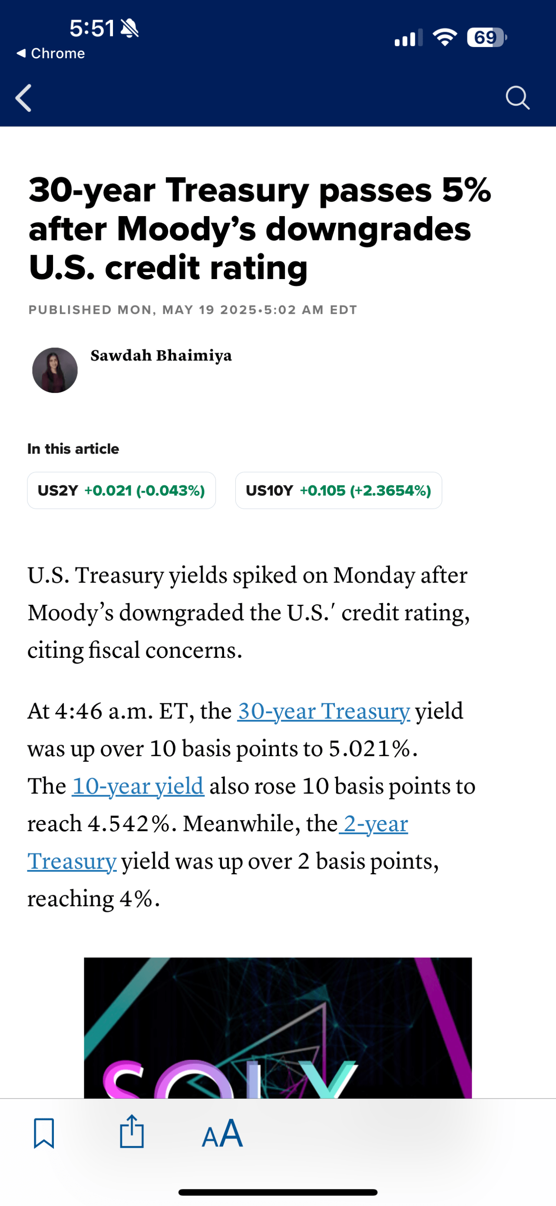
Task: Tap the SOLV advertisement banner
Action: click(x=278, y=1028)
